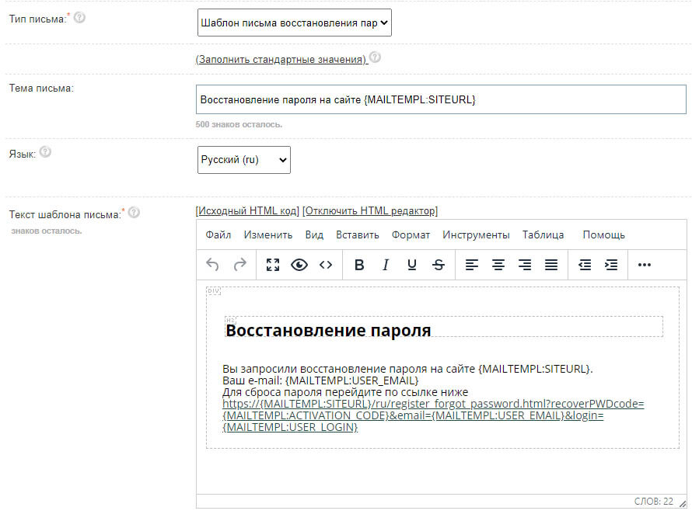Open source code view icon
Viewport: 692px width, 521px height.
326,265
